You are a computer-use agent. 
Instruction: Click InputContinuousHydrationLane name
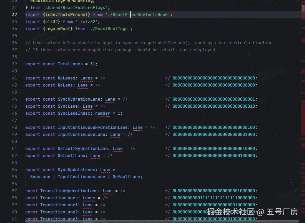coord(92,128)
